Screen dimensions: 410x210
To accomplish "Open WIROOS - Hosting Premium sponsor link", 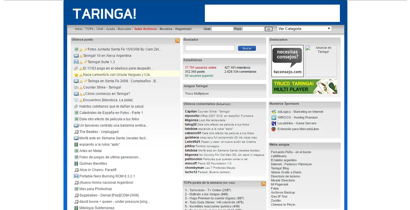I will tap(297, 118).
